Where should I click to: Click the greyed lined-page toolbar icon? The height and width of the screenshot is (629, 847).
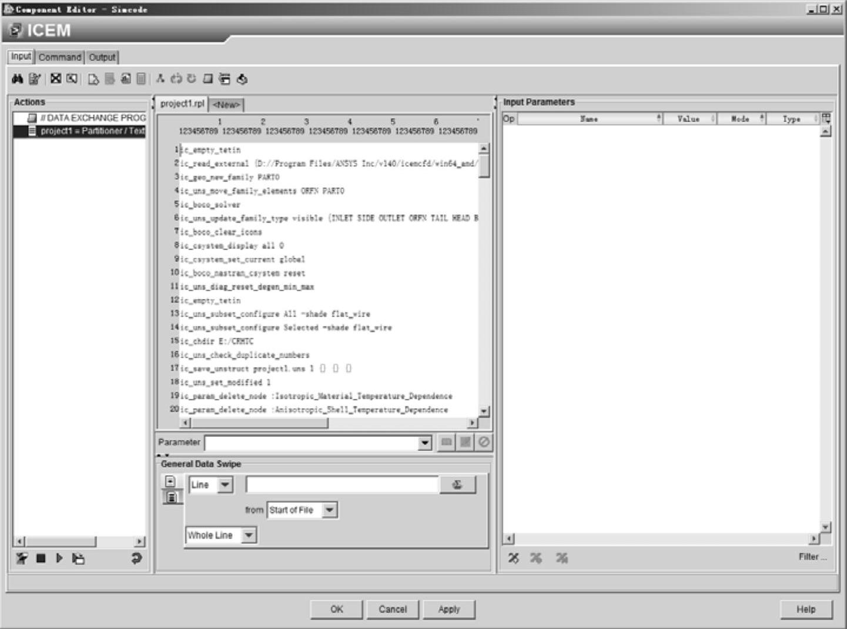coord(141,79)
